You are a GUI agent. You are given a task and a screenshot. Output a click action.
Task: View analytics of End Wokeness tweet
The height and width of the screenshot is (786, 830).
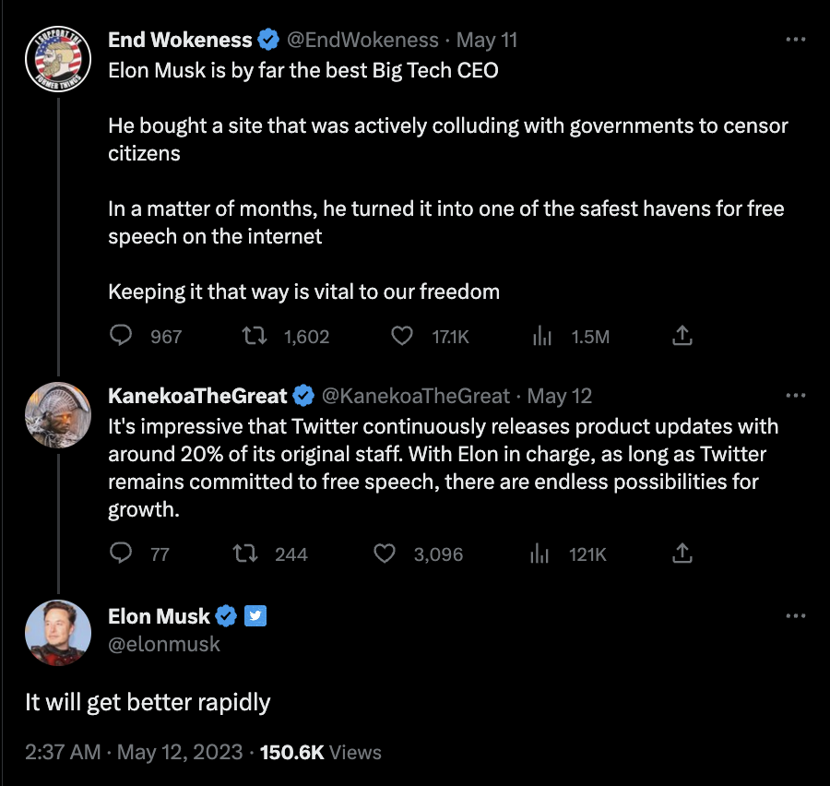point(542,336)
